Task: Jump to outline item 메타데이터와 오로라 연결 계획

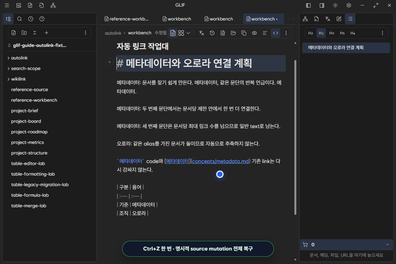Action: click(x=346, y=48)
